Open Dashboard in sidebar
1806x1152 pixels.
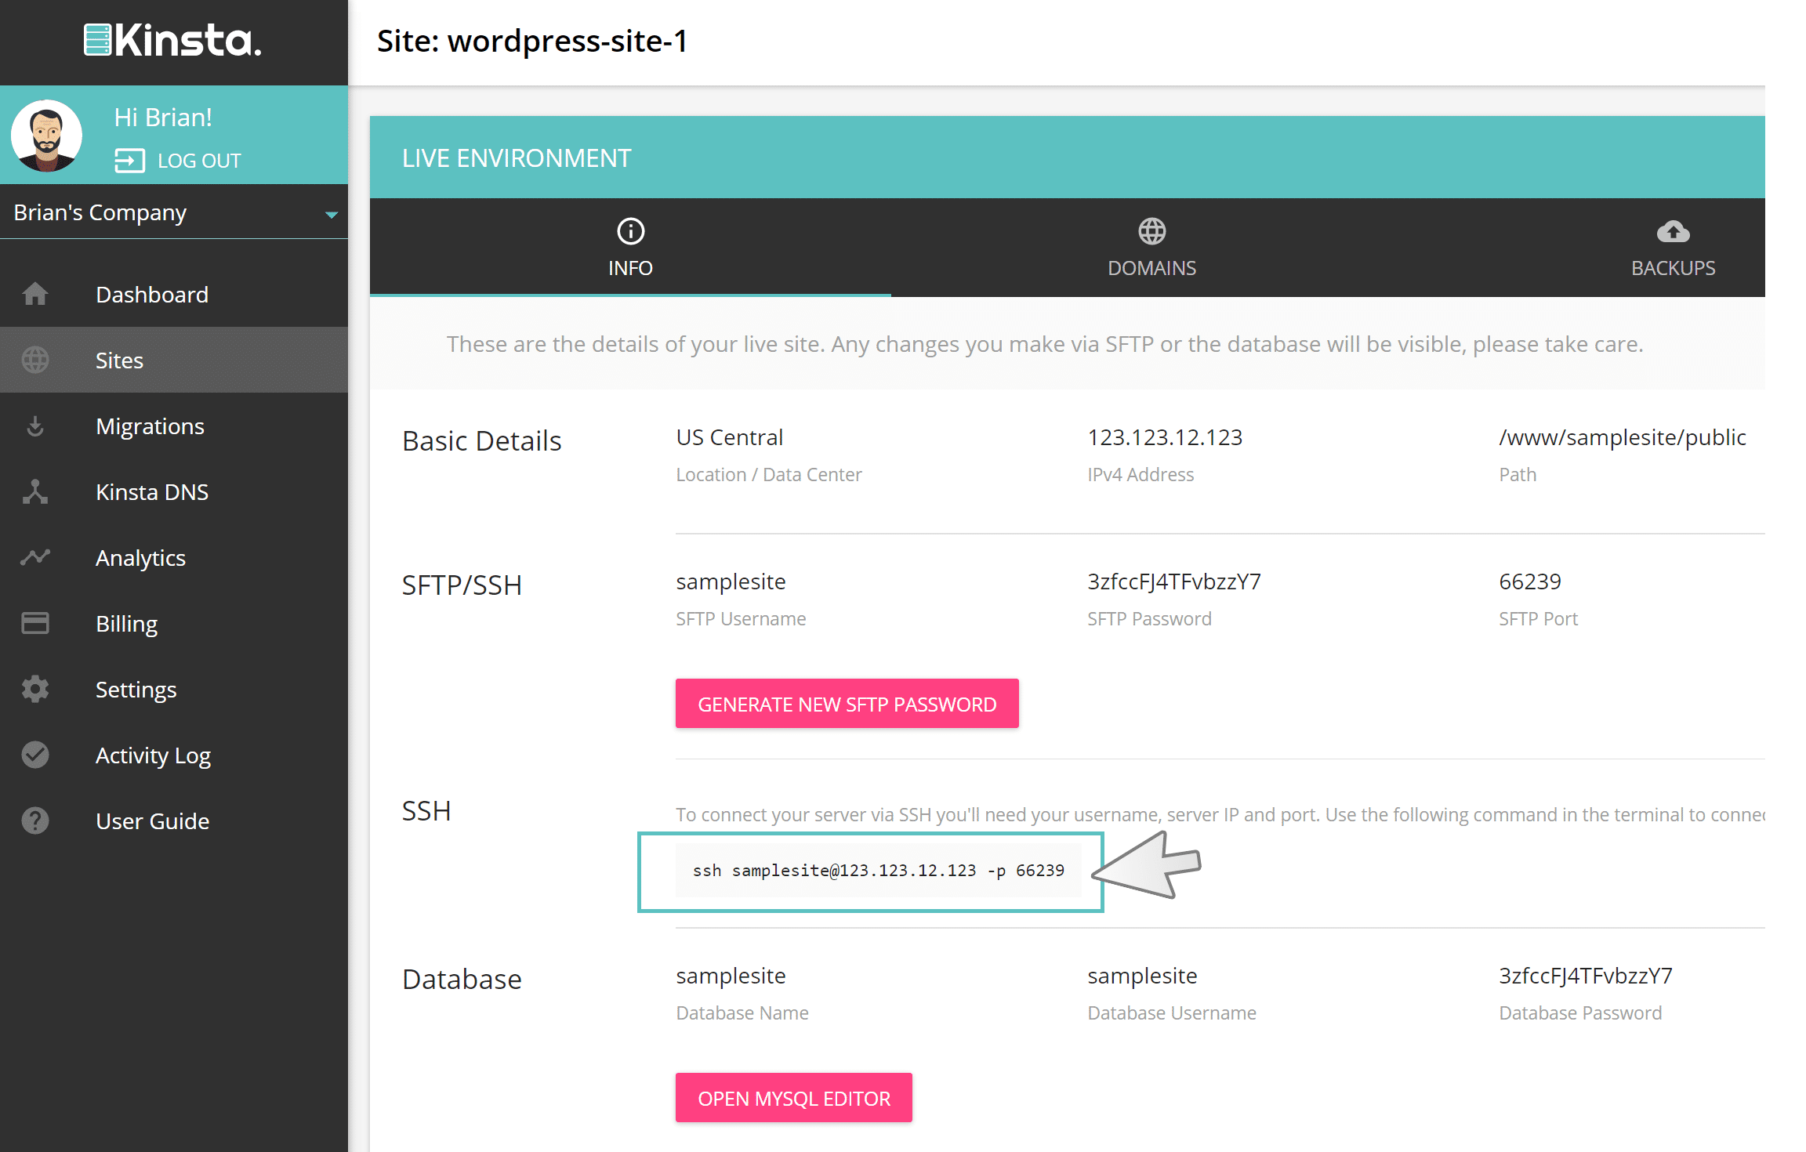152,295
